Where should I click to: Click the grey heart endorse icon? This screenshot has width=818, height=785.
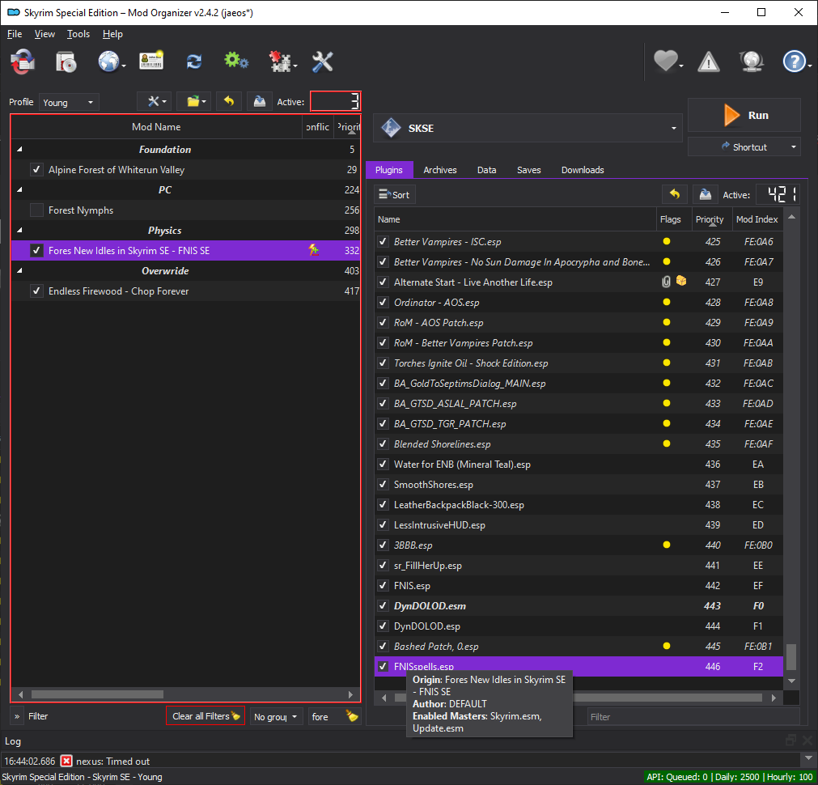[x=666, y=61]
